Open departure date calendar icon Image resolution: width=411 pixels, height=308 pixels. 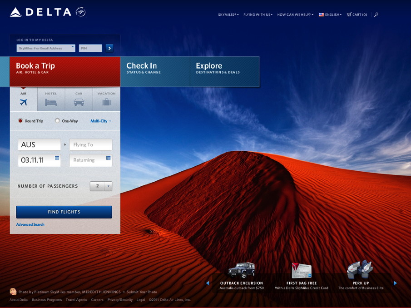click(x=57, y=158)
